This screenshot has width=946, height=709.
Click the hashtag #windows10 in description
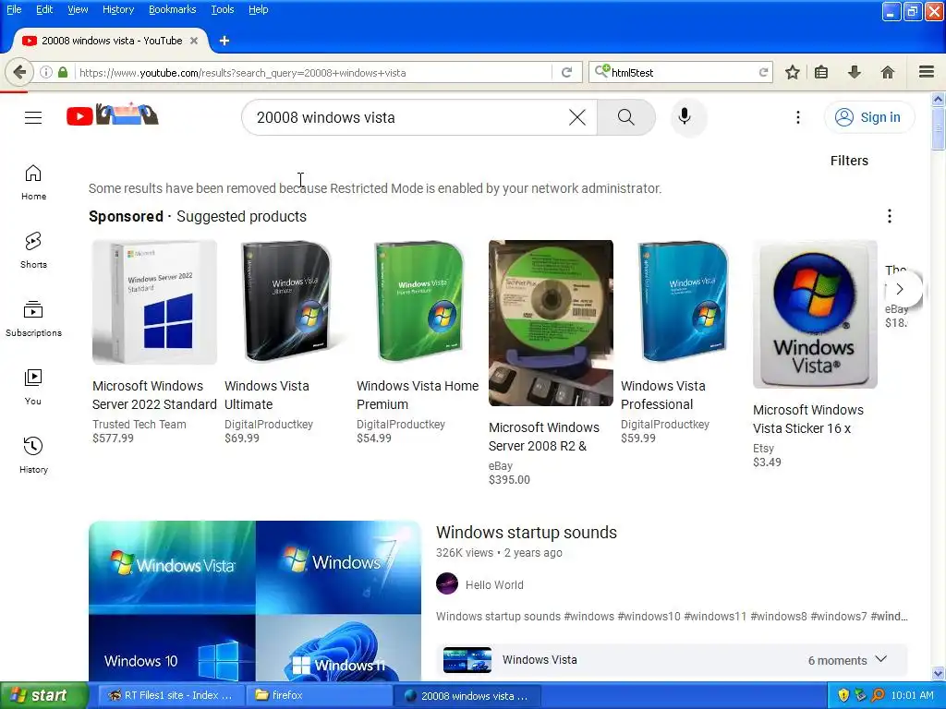[x=649, y=616]
